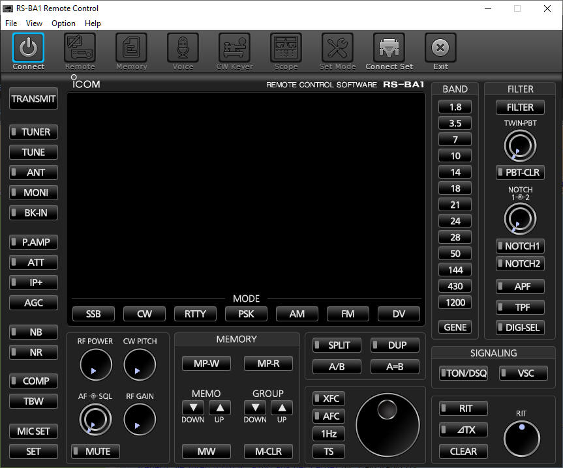Image resolution: width=563 pixels, height=468 pixels.
Task: Click the Exit toolbar icon
Action: coord(440,48)
